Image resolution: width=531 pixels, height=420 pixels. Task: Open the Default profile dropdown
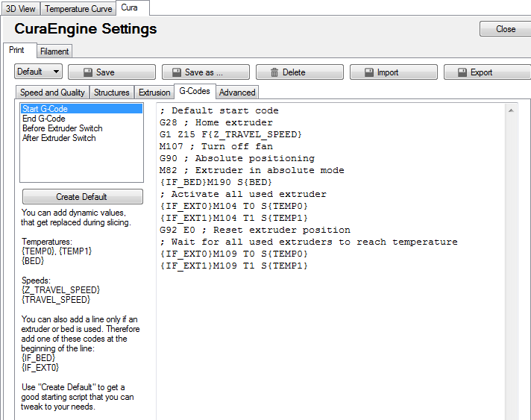(x=38, y=72)
